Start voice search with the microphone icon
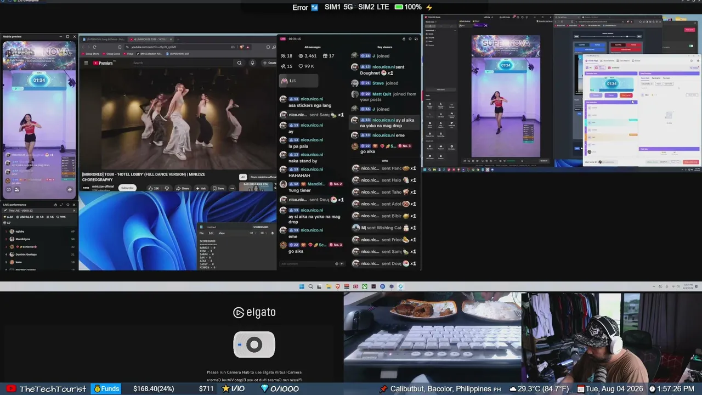The image size is (702, 395). tap(252, 63)
